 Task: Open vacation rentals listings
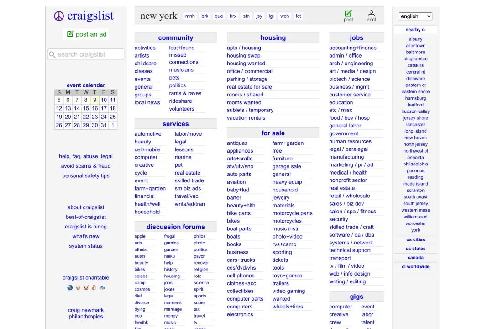[x=246, y=118]
